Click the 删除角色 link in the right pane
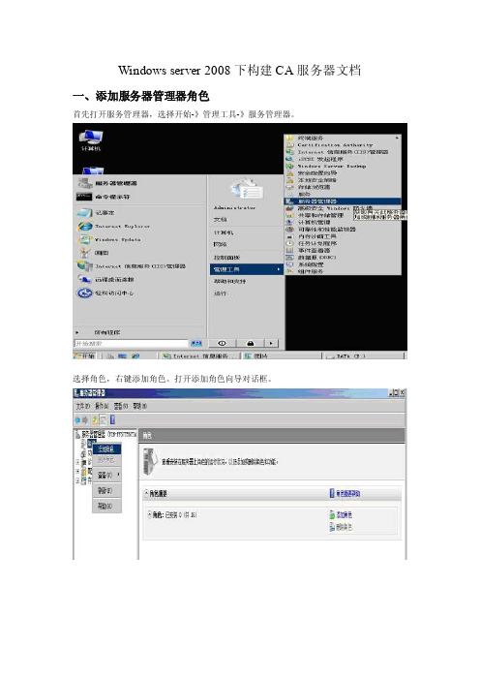Image resolution: width=480 pixels, height=680 pixels. (341, 527)
